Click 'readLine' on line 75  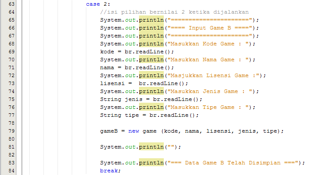pyautogui.click(x=178, y=99)
